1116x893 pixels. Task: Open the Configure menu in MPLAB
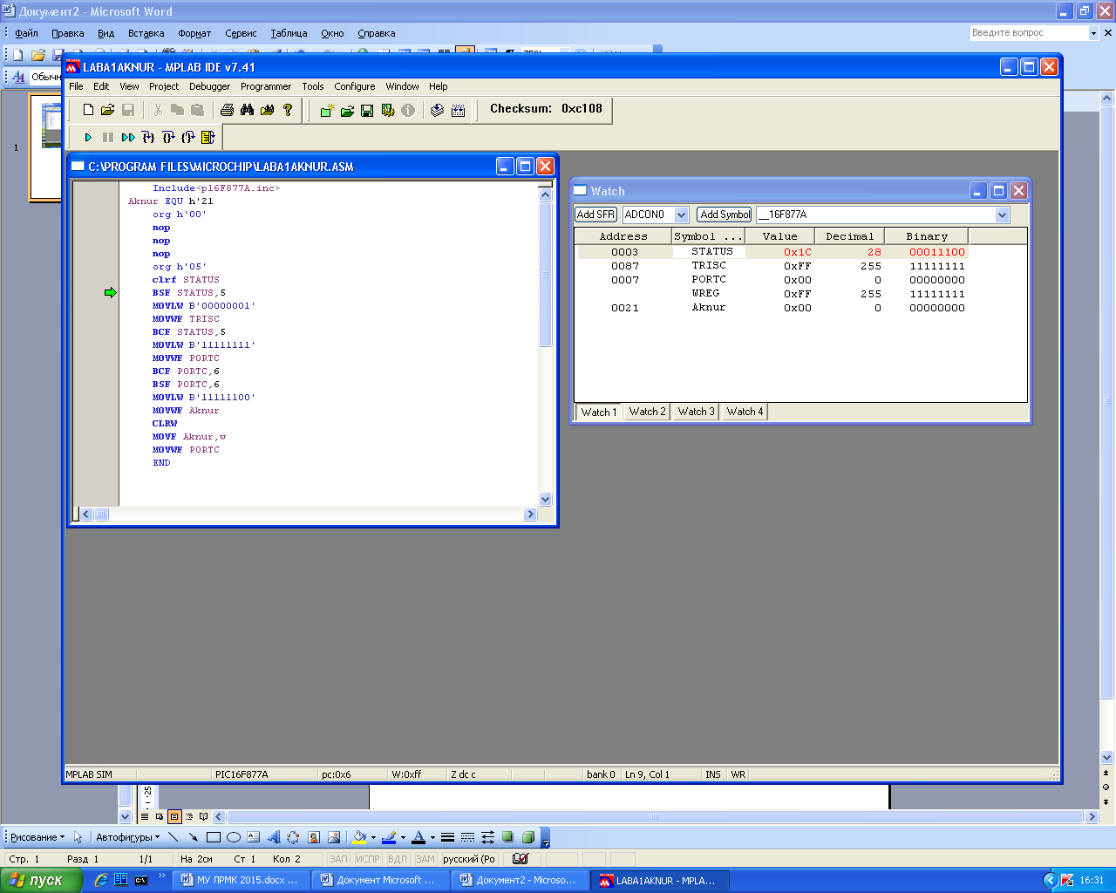point(355,86)
